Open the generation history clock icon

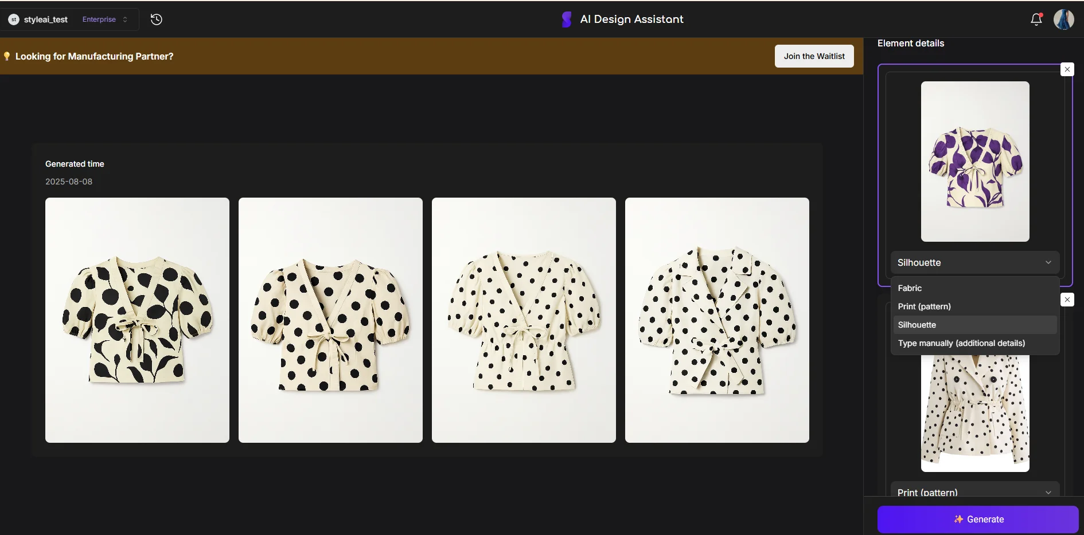point(156,19)
